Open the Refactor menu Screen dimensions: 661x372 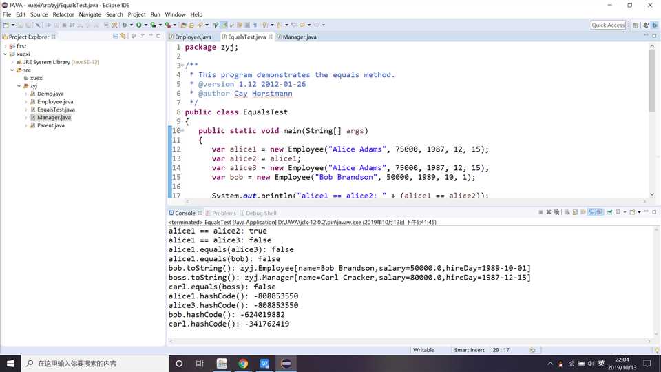tap(63, 14)
